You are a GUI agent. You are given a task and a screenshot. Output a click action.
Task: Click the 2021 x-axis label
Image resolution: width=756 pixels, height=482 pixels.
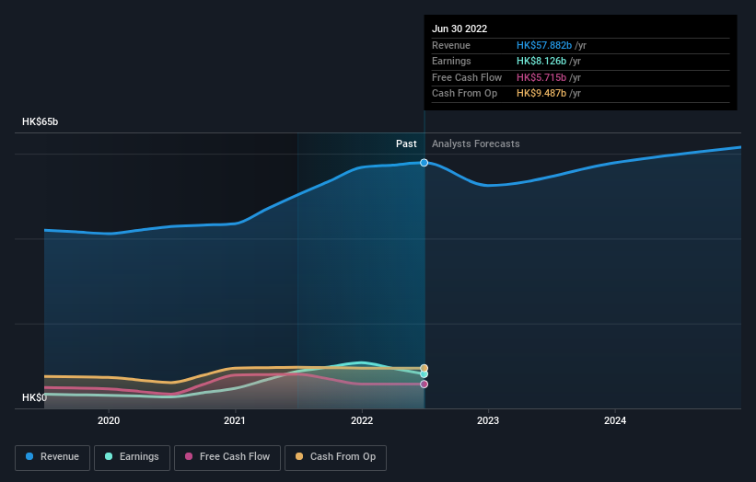pyautogui.click(x=234, y=421)
